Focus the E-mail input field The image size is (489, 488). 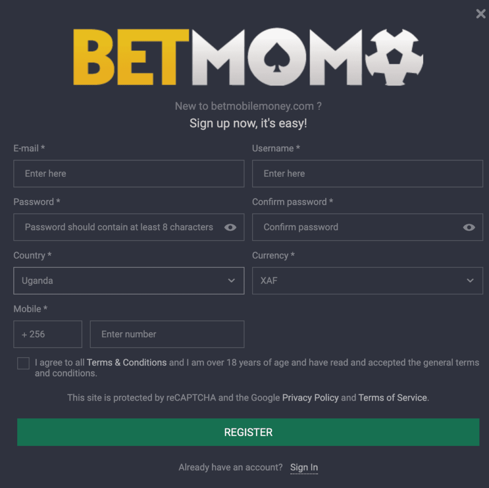pyautogui.click(x=129, y=174)
